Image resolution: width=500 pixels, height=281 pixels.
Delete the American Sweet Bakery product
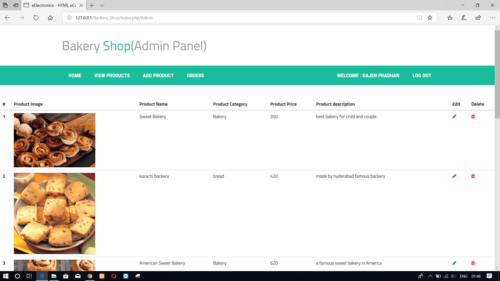coord(473,263)
